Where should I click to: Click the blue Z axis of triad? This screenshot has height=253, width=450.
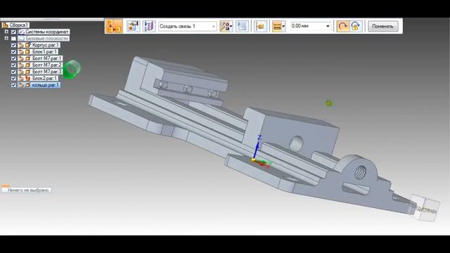[x=256, y=149]
